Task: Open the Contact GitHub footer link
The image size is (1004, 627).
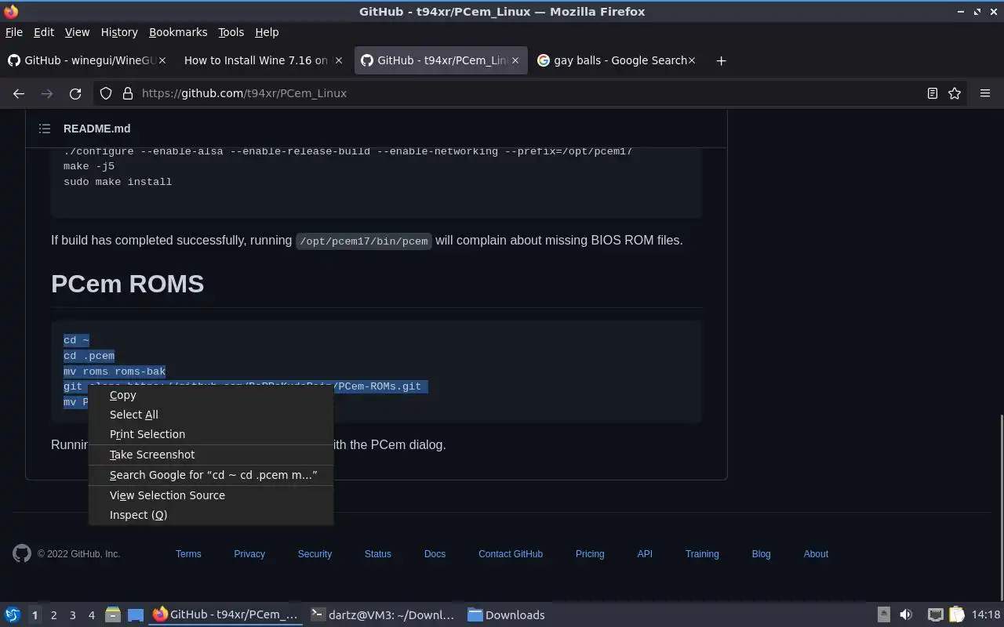Action: pyautogui.click(x=511, y=554)
